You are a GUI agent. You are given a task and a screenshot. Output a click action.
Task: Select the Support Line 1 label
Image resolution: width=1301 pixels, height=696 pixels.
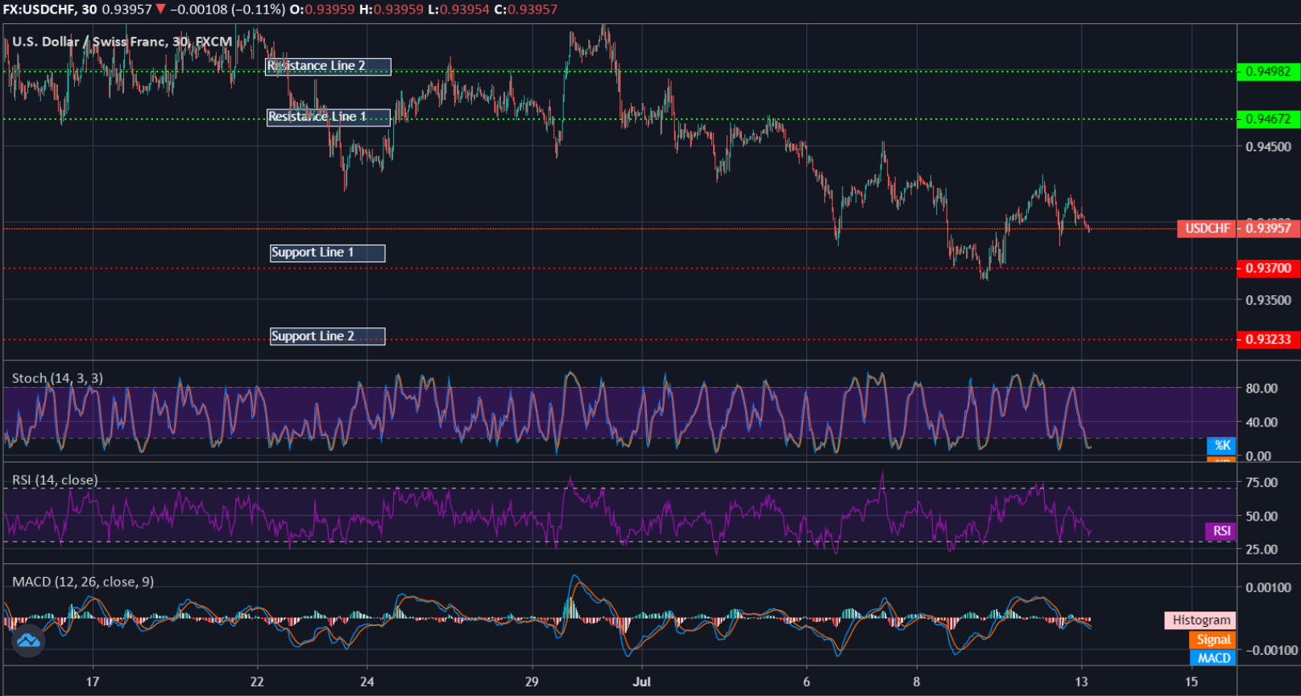coord(327,253)
